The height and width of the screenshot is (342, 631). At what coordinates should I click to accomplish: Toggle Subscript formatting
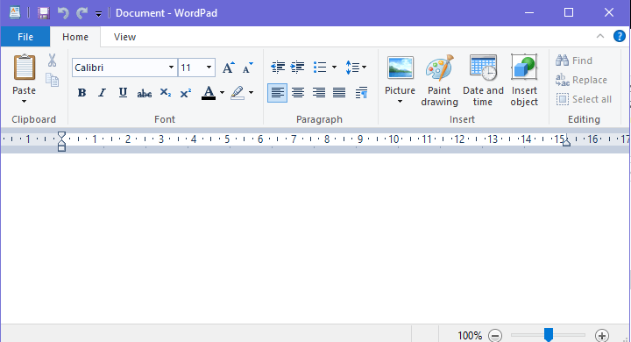[x=165, y=93]
